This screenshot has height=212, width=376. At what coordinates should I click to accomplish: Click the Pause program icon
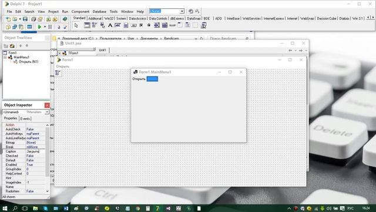pos(50,27)
